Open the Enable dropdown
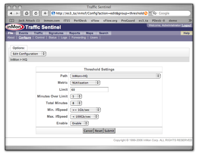Screen dimensions: 198x154 pos(79,123)
